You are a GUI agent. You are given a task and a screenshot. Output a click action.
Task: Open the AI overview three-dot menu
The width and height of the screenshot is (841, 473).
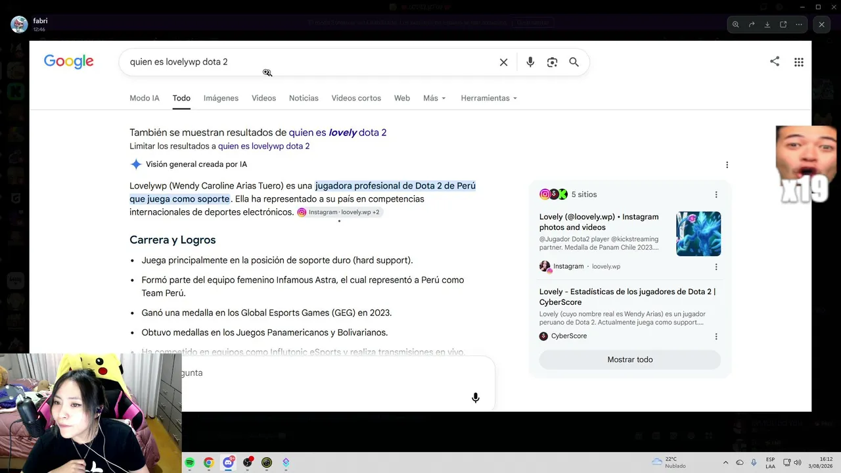(727, 165)
